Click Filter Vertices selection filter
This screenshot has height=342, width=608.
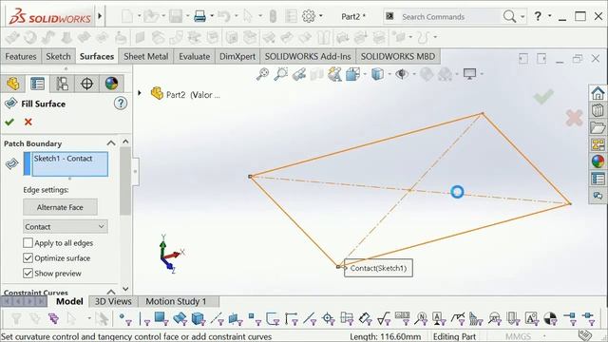[x=125, y=319]
